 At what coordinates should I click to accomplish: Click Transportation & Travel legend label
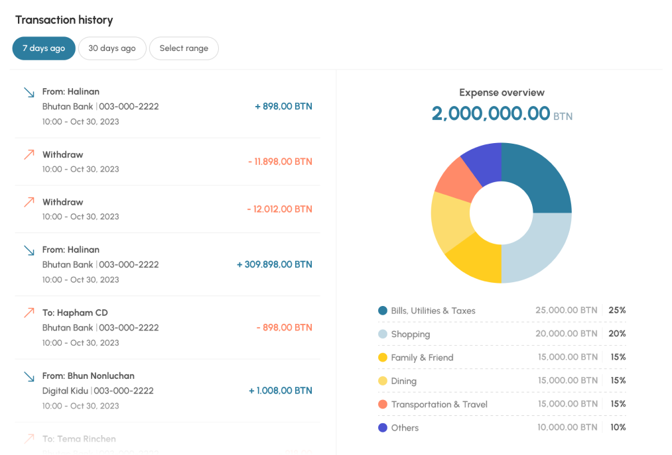click(x=439, y=405)
